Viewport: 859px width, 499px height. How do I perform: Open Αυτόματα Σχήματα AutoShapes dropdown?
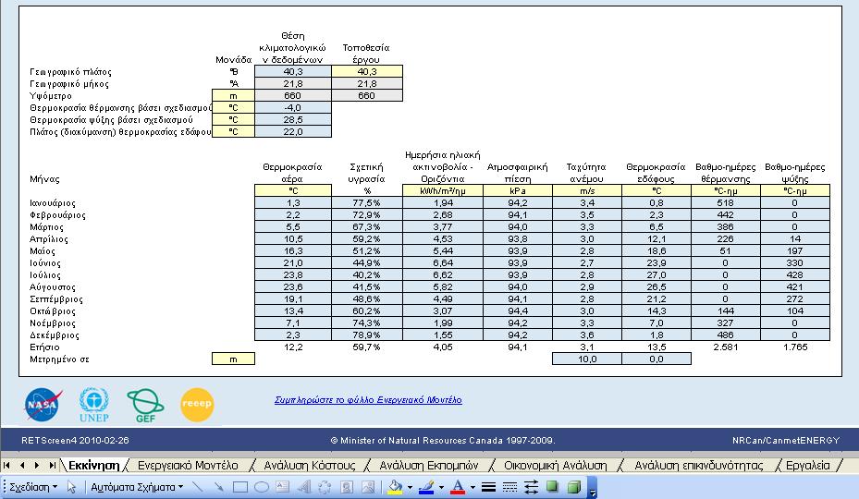point(137,487)
